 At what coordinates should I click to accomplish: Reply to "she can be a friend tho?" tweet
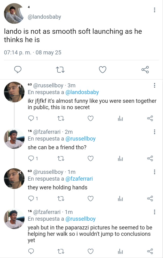pyautogui.click(x=31, y=159)
